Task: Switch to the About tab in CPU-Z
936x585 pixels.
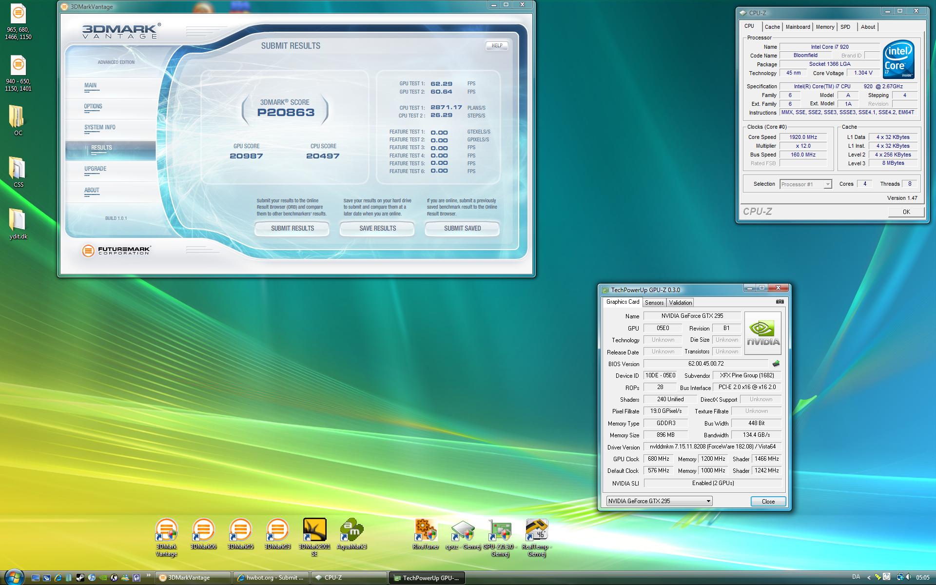Action: tap(868, 27)
